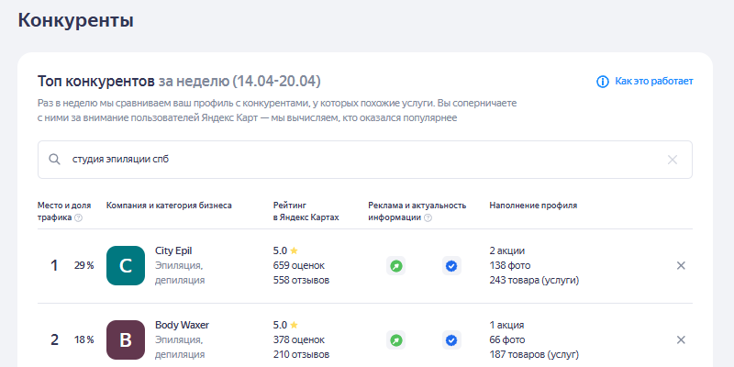This screenshot has height=367, width=734.
Task: Remove City Epil from the competitors list
Action: 681,265
